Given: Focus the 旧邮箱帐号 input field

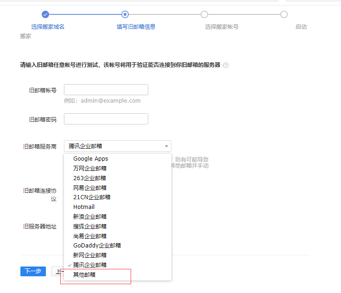Looking at the screenshot, I should (106, 90).
